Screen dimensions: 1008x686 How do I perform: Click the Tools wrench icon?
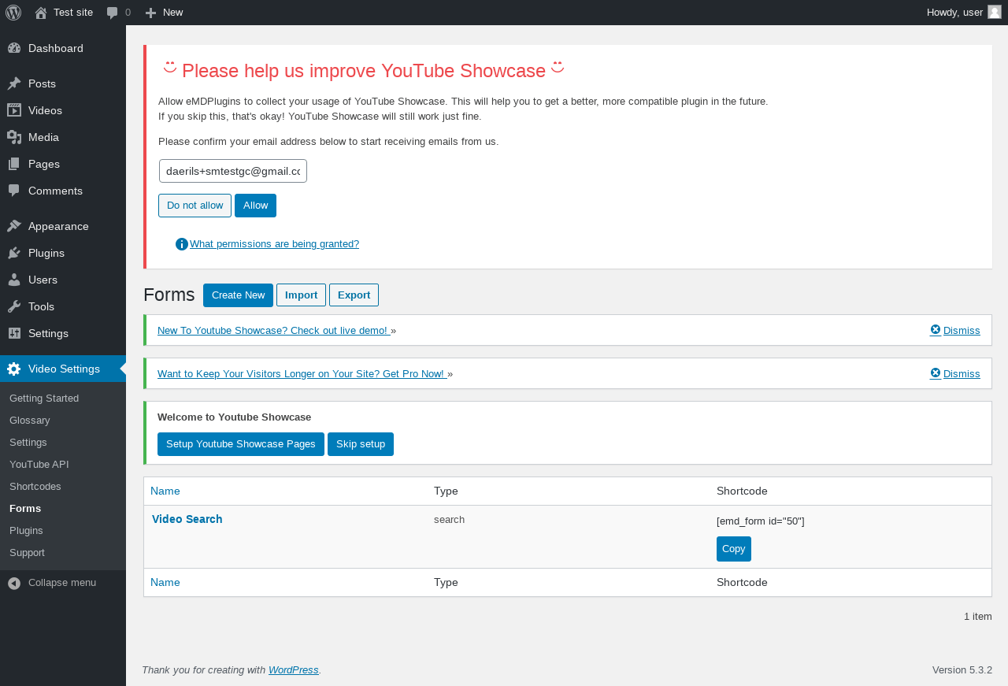[14, 306]
